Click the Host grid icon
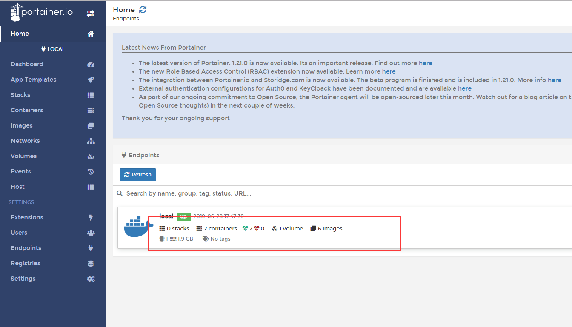The image size is (572, 327). coord(91,187)
